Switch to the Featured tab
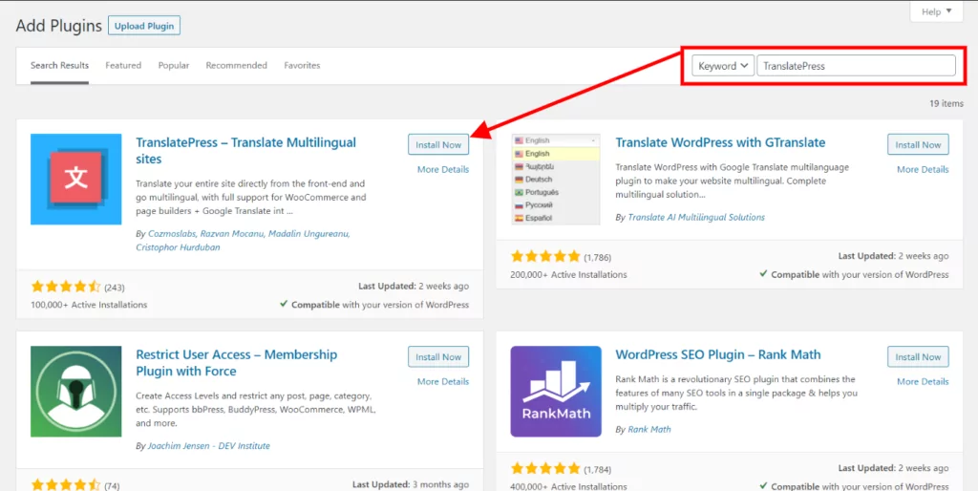 click(123, 65)
